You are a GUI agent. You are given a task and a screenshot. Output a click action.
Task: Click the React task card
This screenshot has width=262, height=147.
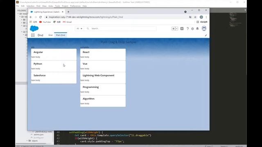tap(103, 54)
